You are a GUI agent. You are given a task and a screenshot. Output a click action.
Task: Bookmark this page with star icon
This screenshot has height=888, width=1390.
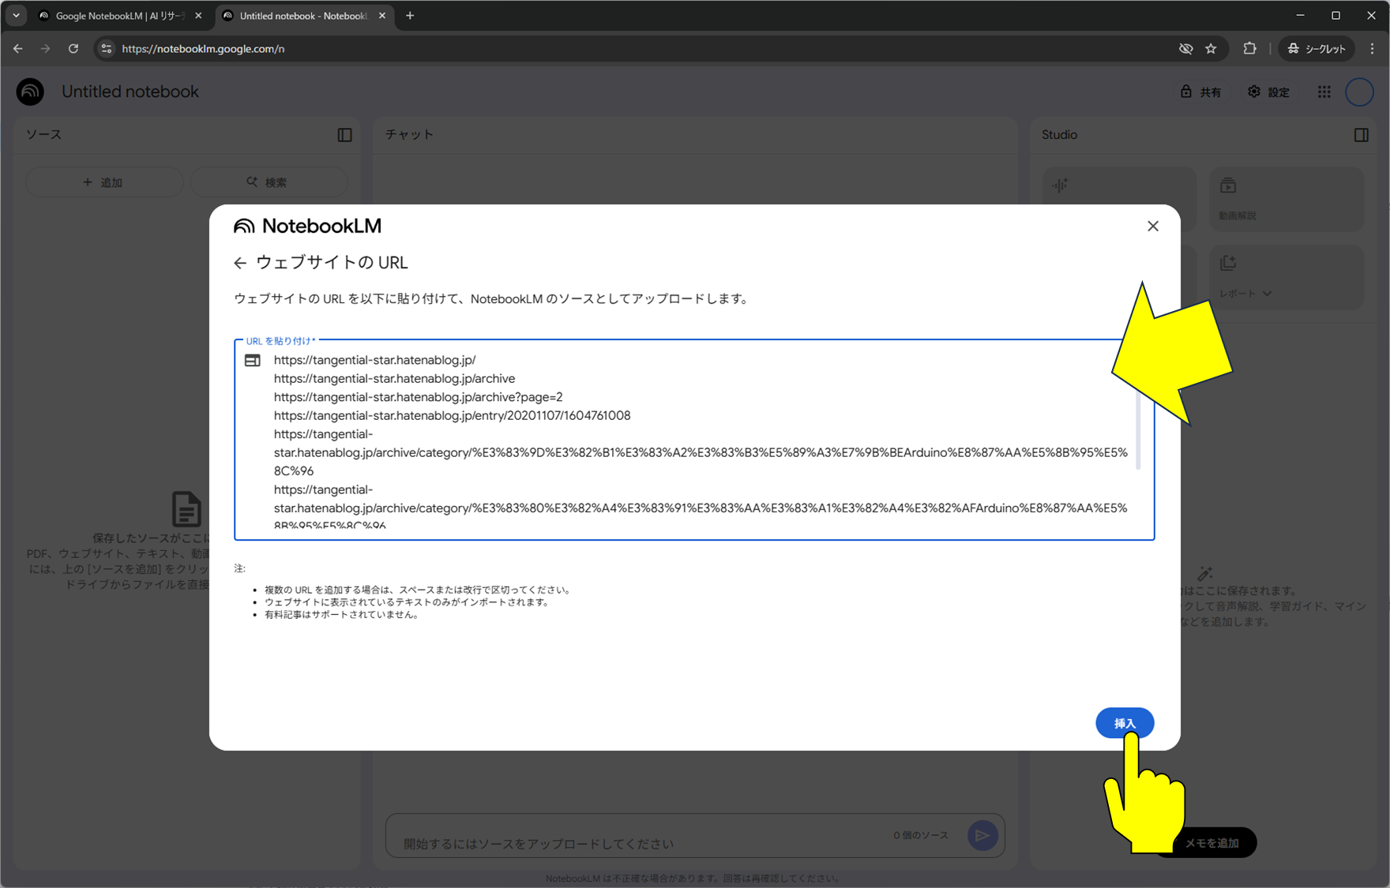[1211, 49]
